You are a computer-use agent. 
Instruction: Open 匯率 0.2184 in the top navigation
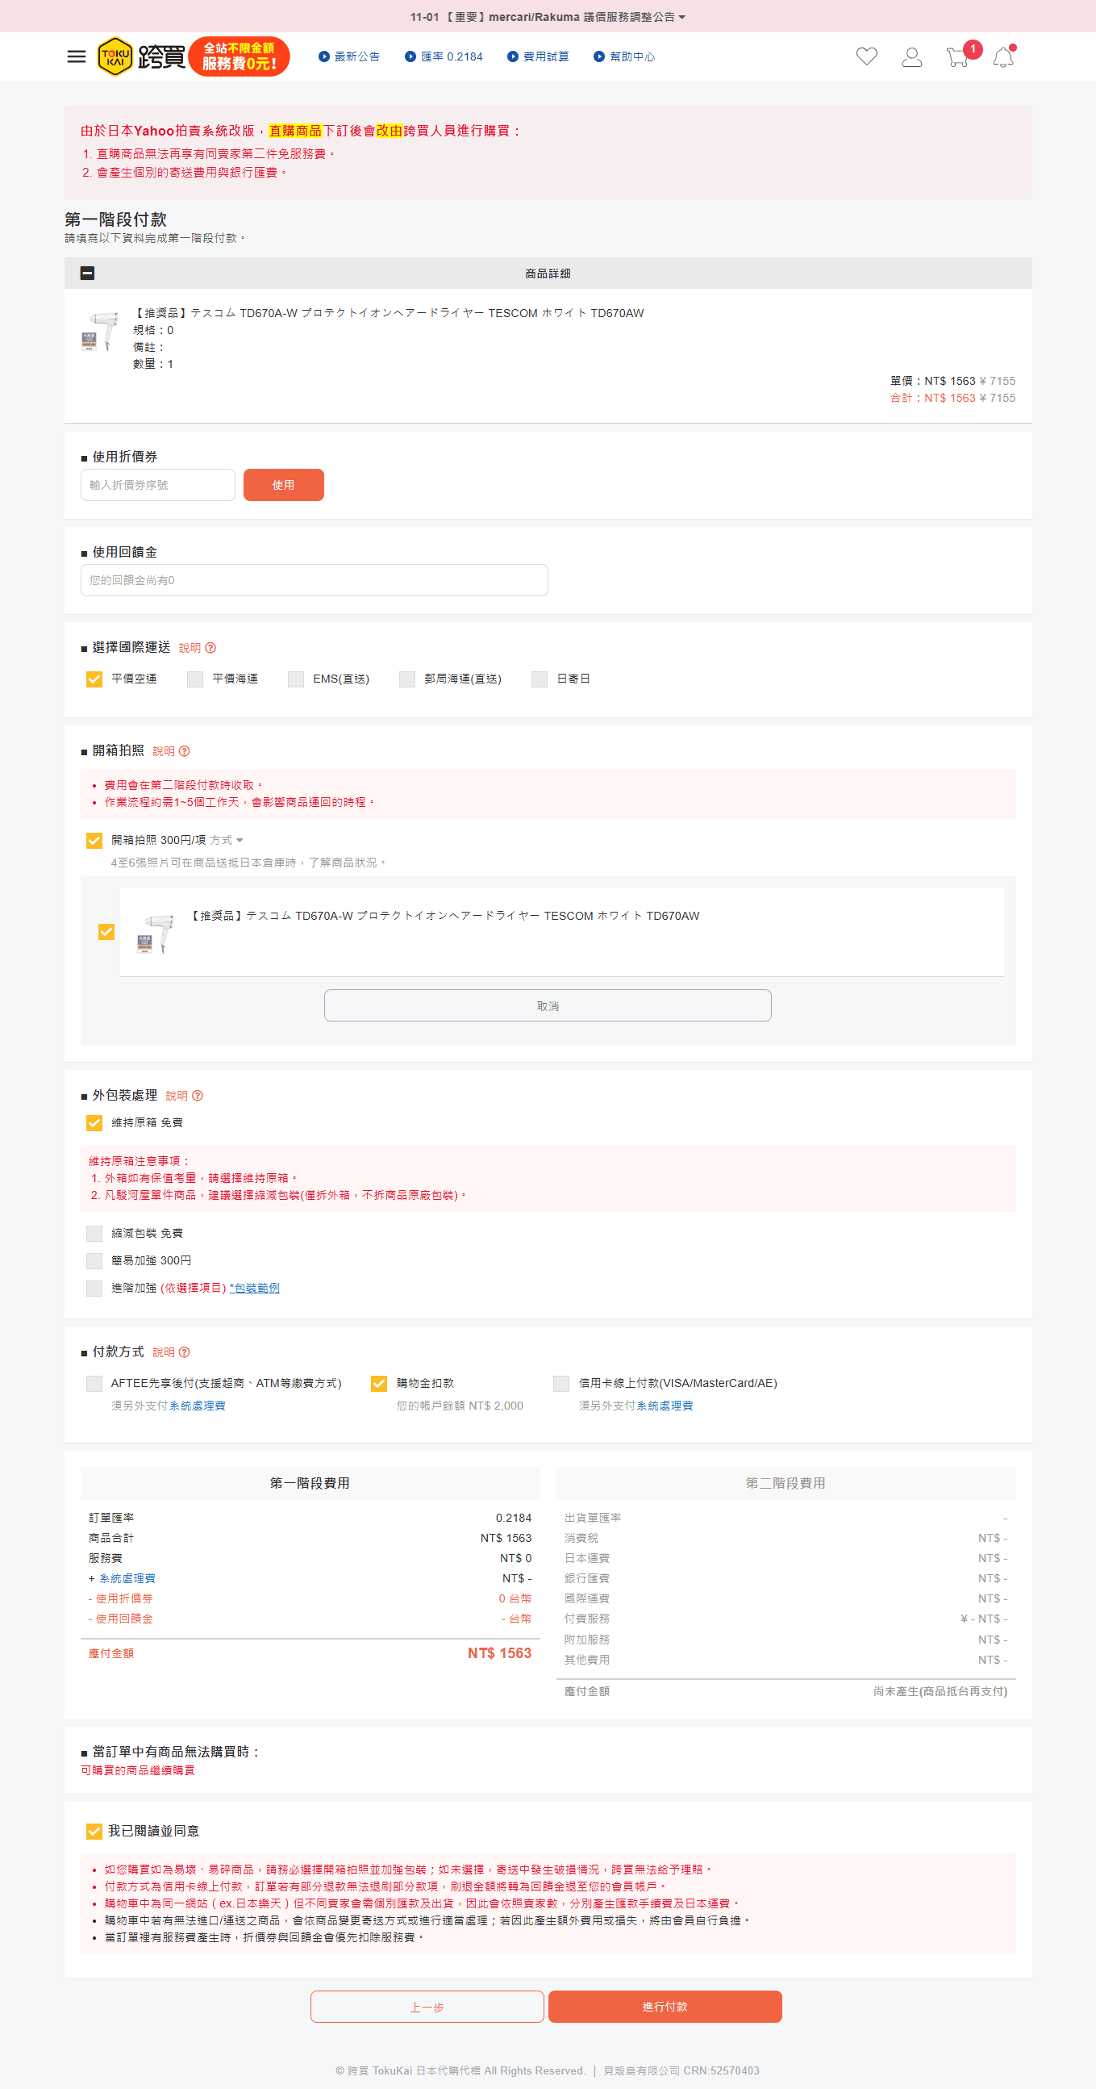[444, 56]
